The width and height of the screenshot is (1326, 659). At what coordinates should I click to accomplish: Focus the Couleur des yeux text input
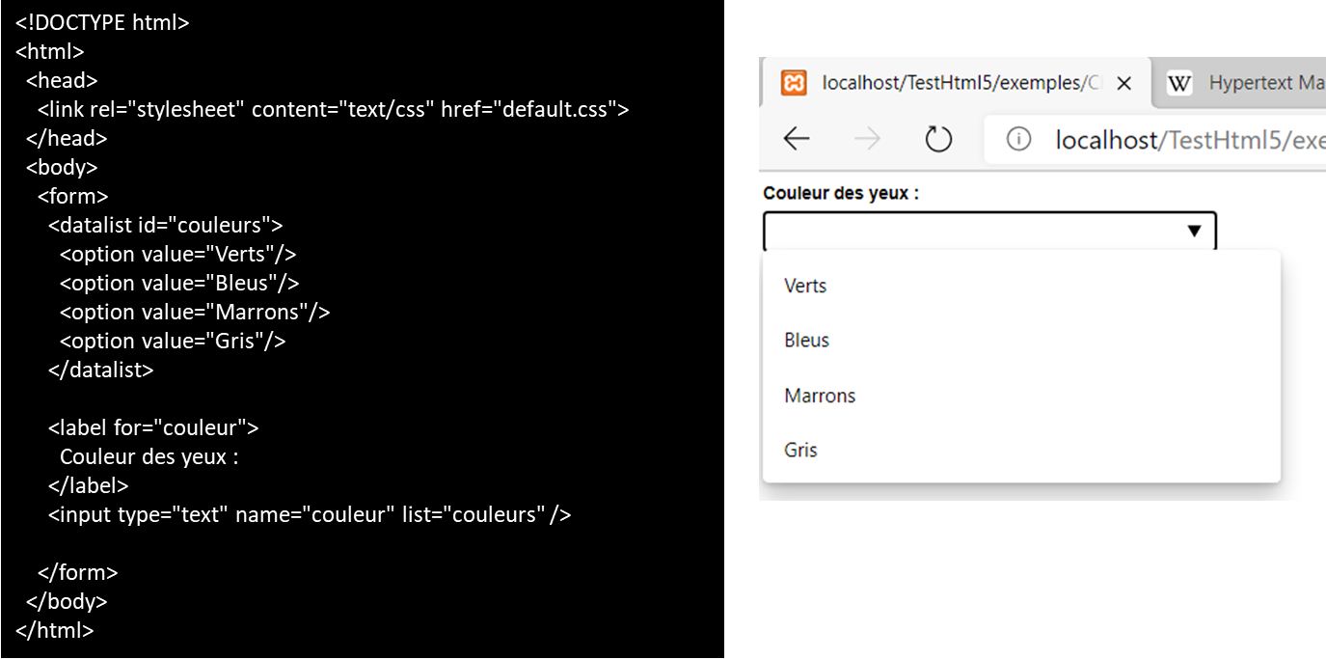[989, 232]
